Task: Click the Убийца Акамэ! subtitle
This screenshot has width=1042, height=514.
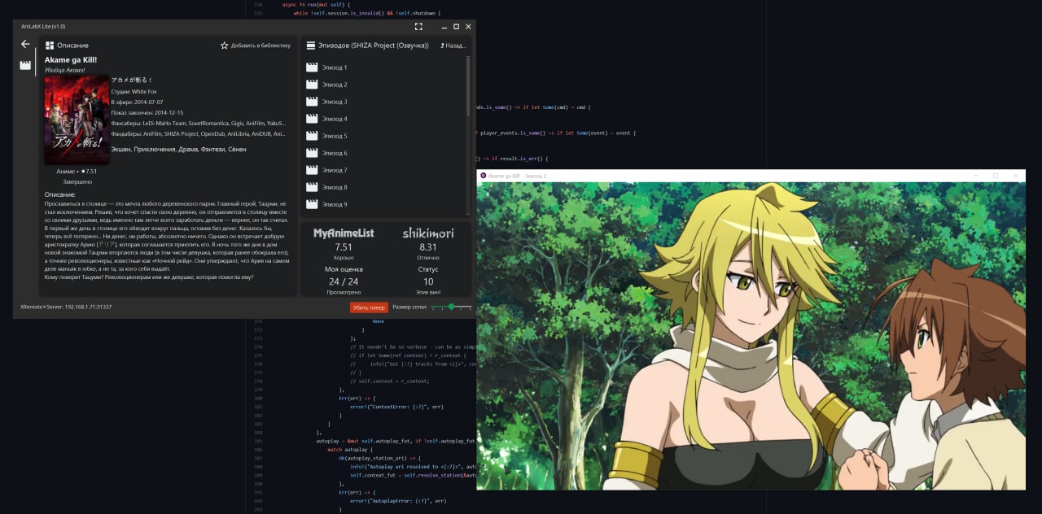Action: (64, 70)
